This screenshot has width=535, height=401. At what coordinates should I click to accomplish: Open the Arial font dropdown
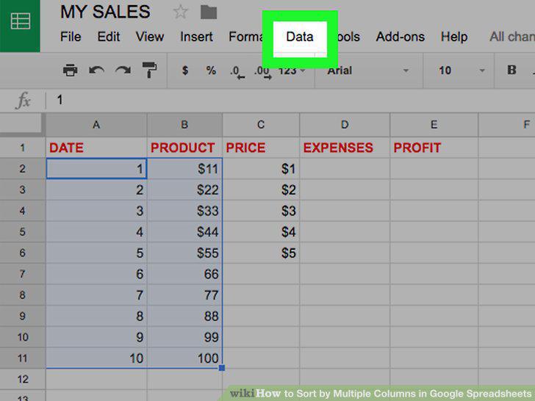point(368,71)
